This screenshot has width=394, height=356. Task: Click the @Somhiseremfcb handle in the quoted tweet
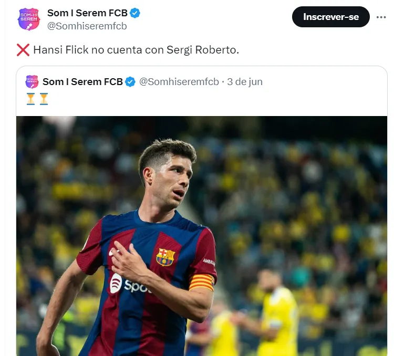(179, 81)
